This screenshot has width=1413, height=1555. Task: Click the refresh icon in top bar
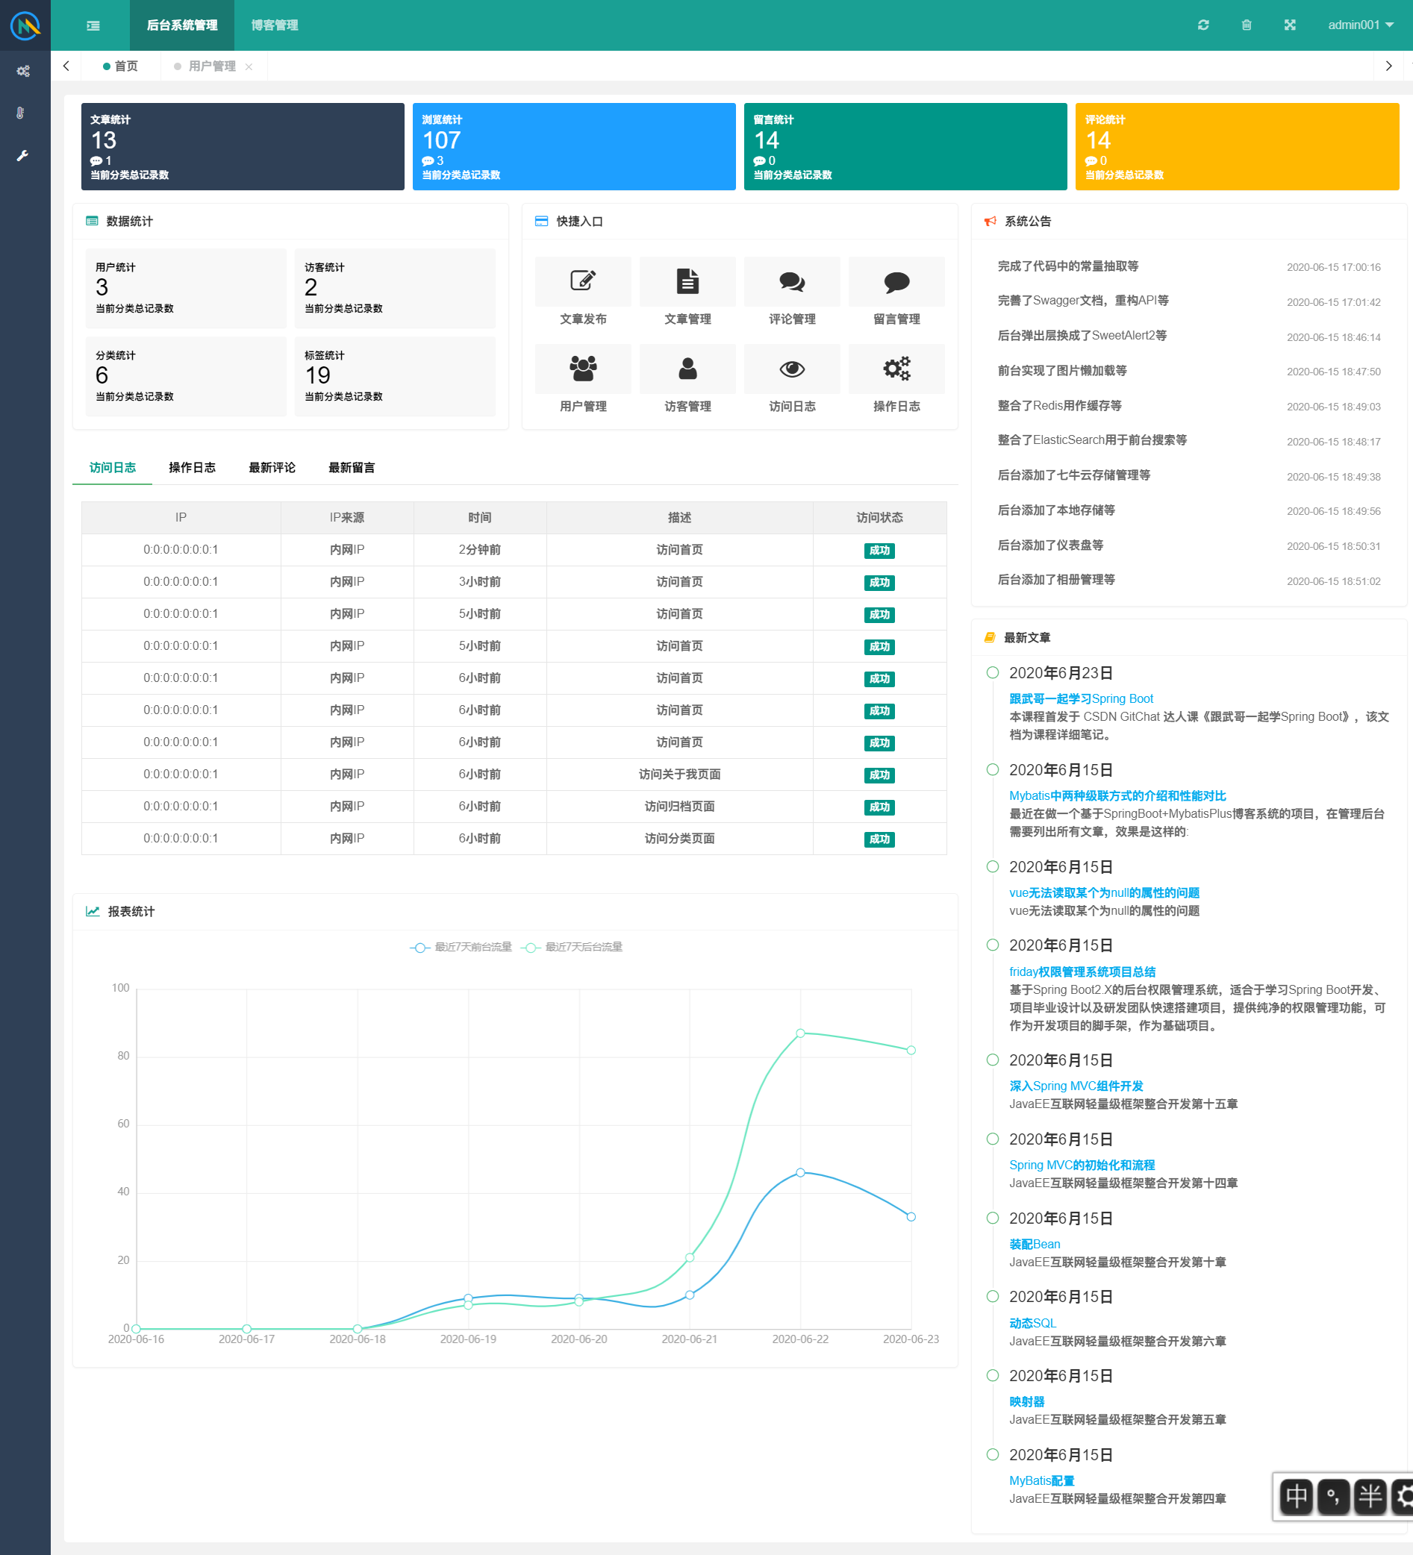[x=1203, y=25]
